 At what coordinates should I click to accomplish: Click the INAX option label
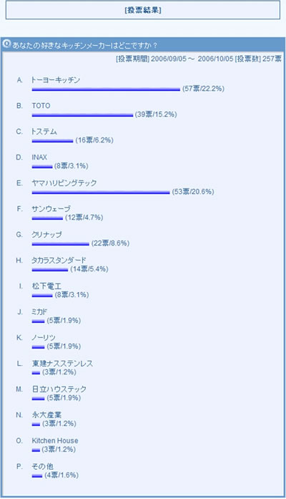click(39, 158)
